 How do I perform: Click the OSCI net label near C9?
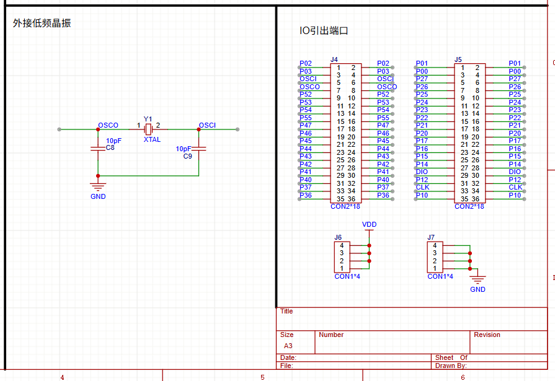coord(207,125)
